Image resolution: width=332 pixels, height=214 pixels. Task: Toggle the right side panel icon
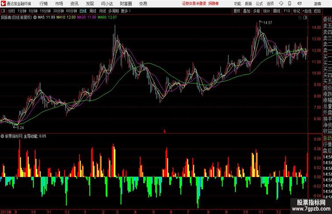[305, 18]
